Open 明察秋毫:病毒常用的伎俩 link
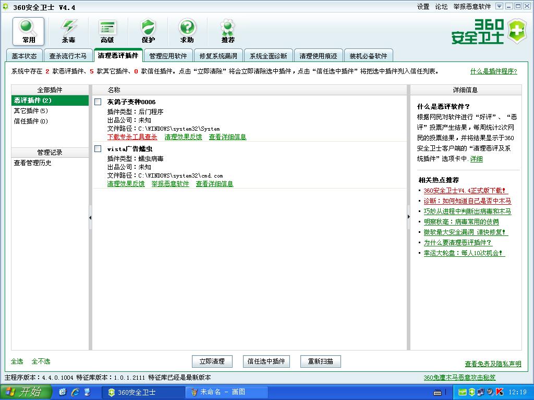534x400 pixels. 461,222
